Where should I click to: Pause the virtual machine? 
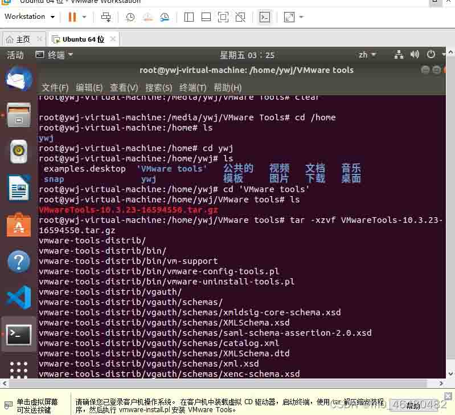coord(72,17)
